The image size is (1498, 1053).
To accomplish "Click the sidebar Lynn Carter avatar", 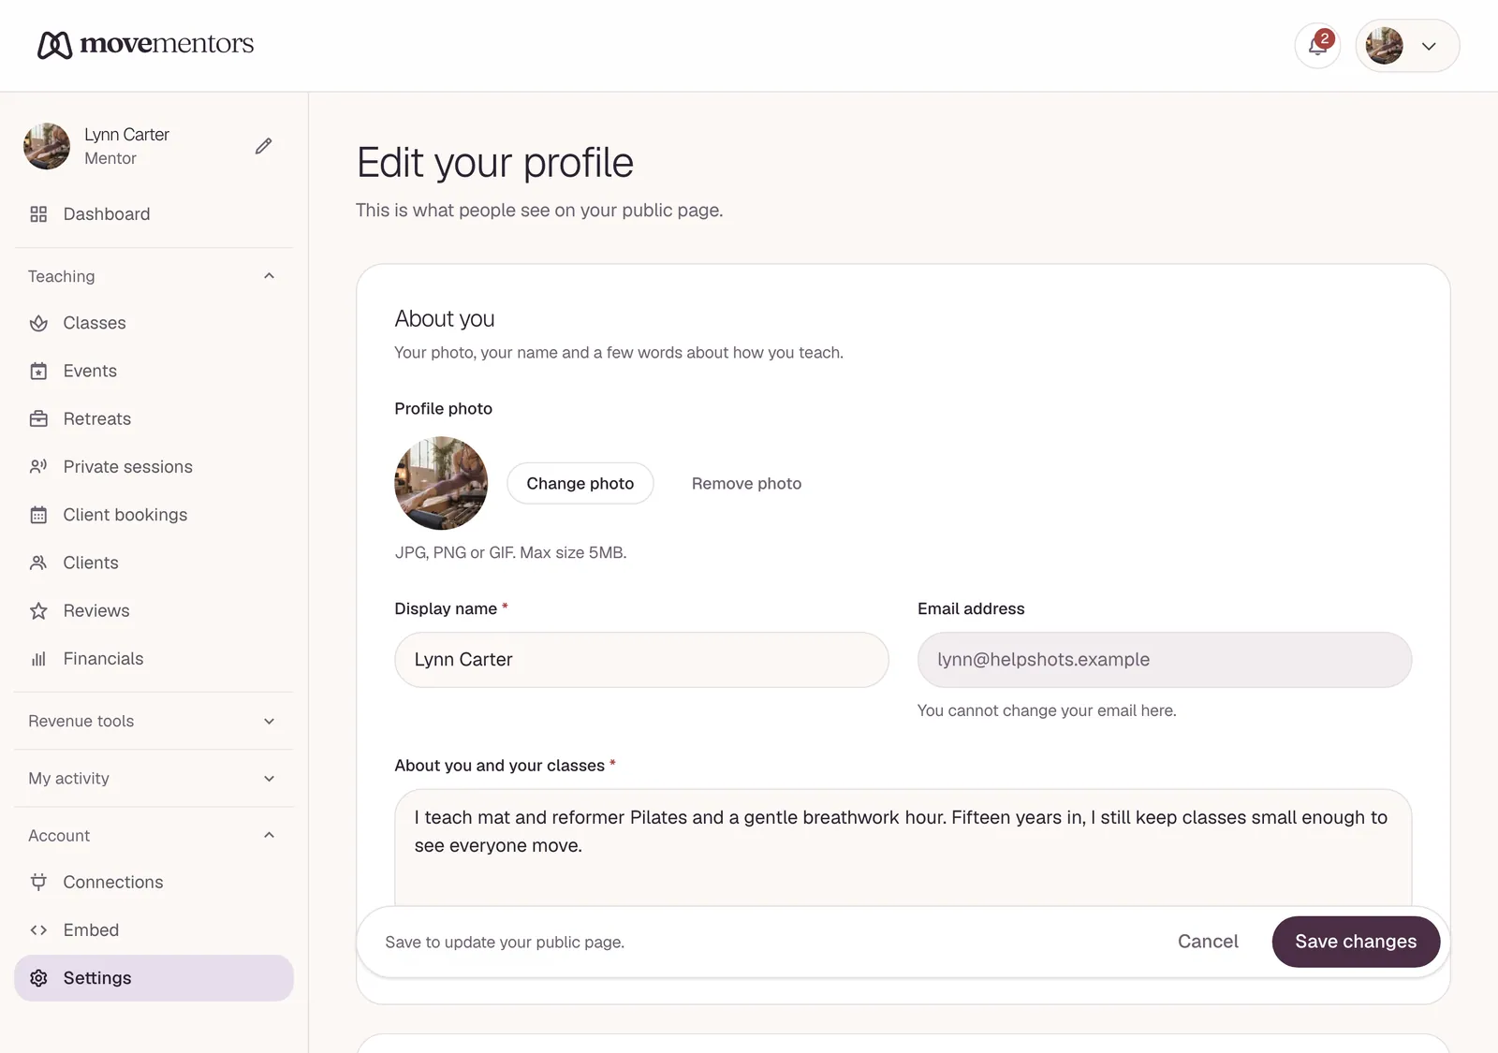I will coord(47,146).
